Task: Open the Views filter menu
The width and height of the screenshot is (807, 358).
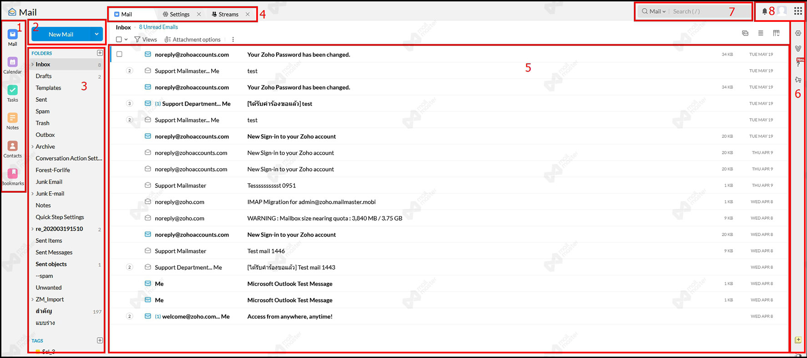Action: 146,40
